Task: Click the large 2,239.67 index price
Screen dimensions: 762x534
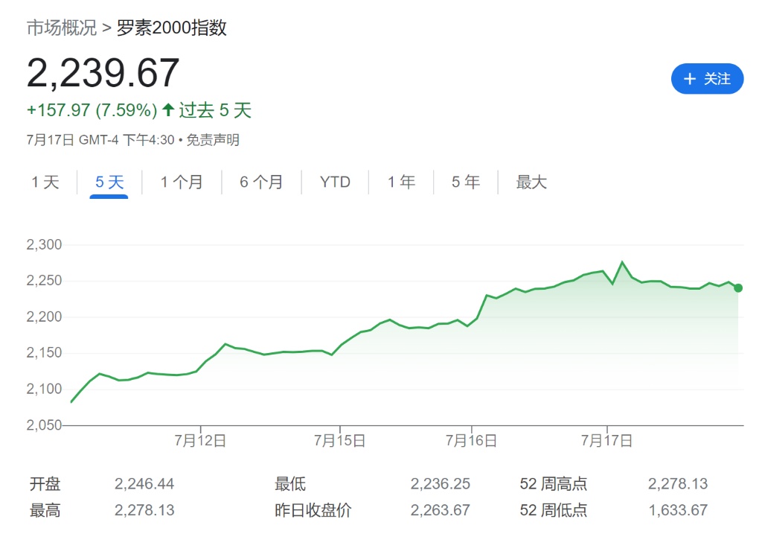Action: [x=103, y=73]
